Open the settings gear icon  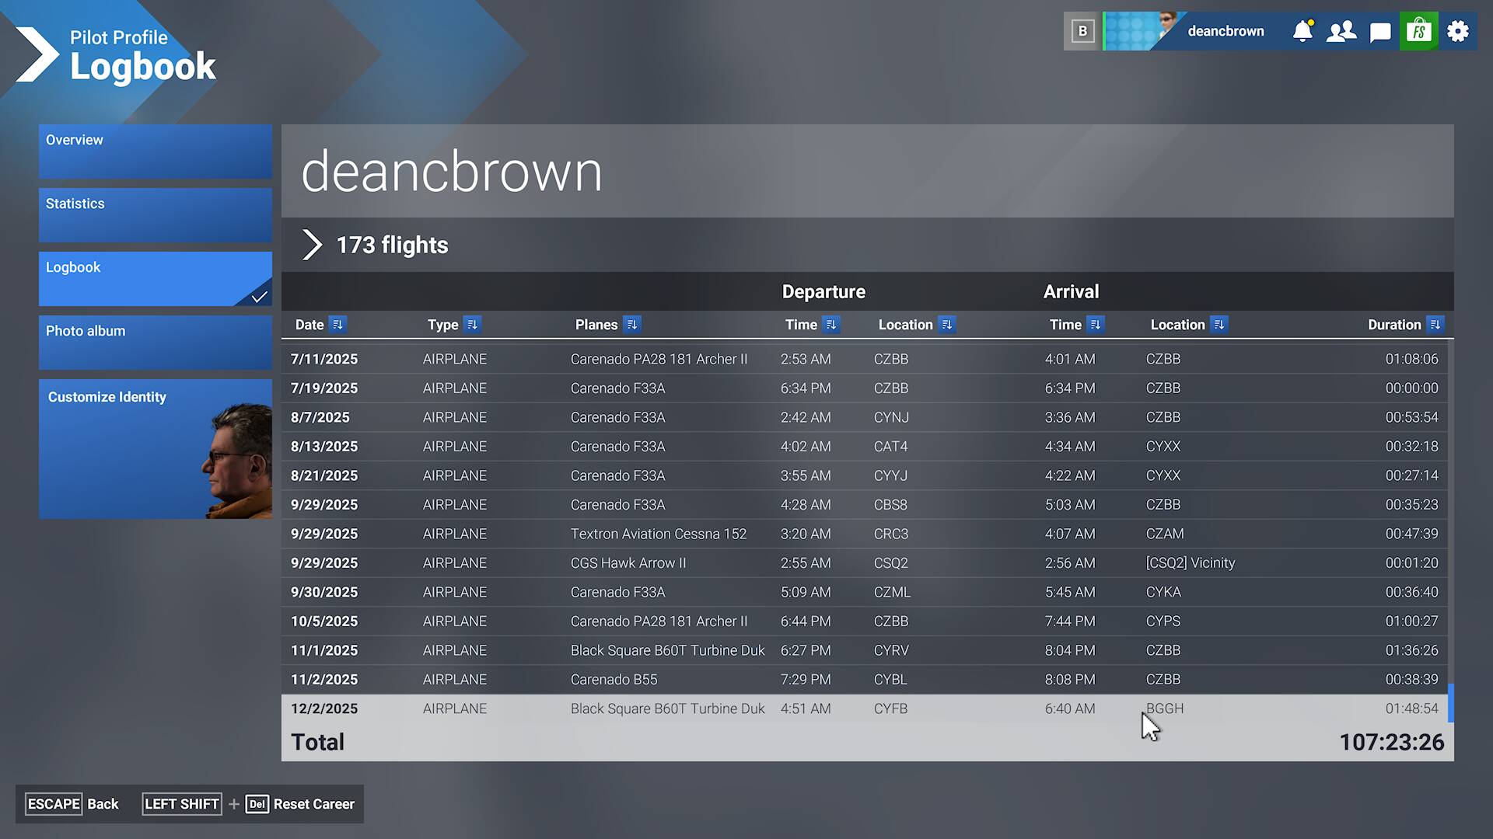tap(1458, 31)
